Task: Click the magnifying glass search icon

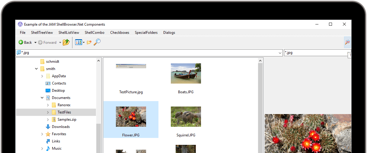Action: 97,42
